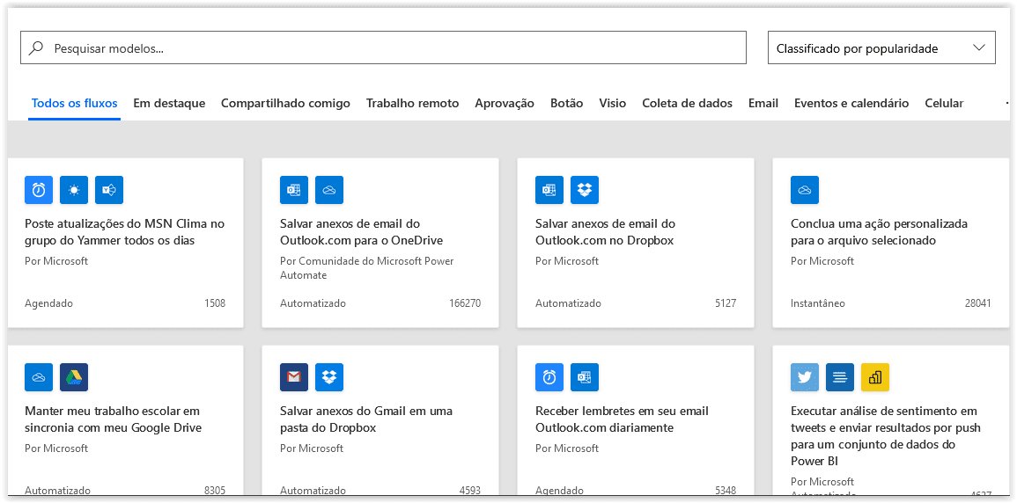Click the Google Drive icon
The height and width of the screenshot is (503, 1017).
[74, 376]
